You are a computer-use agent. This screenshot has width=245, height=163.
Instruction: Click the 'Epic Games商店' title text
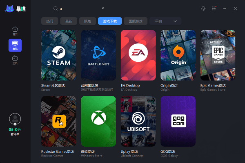[213, 85]
